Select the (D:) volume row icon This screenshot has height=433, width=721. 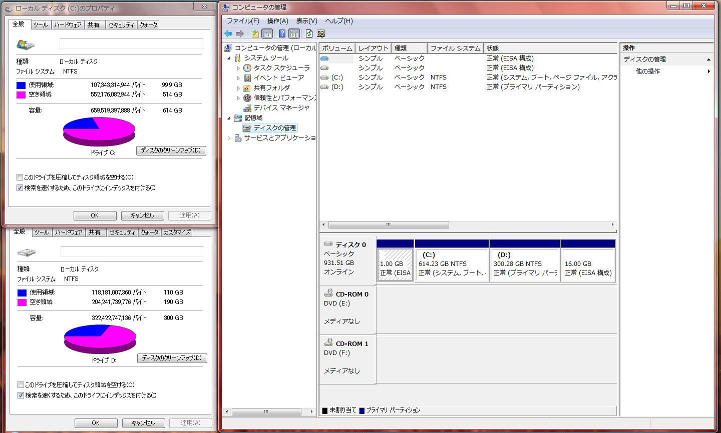tap(324, 87)
